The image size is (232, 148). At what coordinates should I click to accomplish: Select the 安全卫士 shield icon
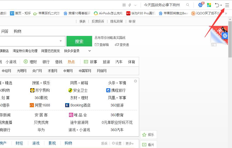point(71,90)
